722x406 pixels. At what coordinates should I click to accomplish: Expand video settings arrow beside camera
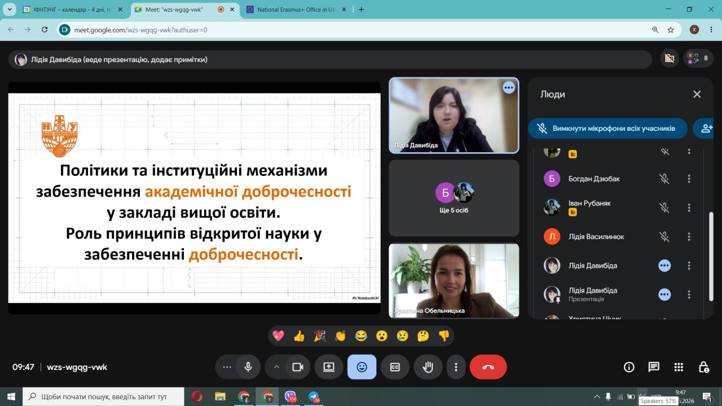coord(276,367)
